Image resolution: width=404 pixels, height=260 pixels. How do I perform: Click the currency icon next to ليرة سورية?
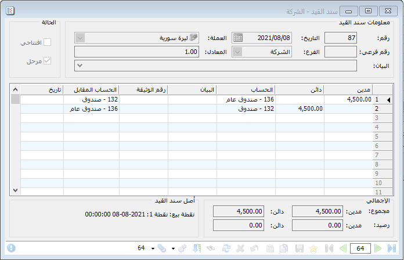click(193, 37)
